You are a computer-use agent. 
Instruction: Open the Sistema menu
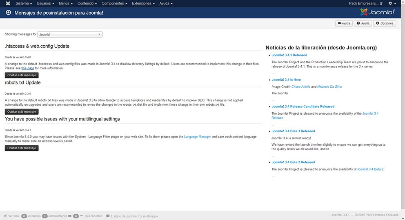click(24, 3)
